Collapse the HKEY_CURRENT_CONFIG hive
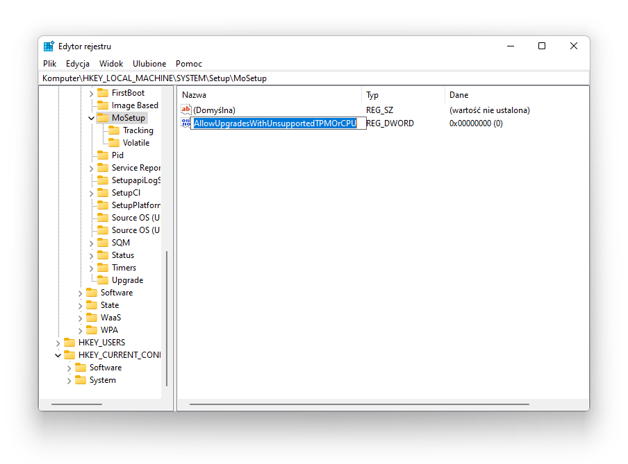The image size is (628, 464). click(x=58, y=356)
